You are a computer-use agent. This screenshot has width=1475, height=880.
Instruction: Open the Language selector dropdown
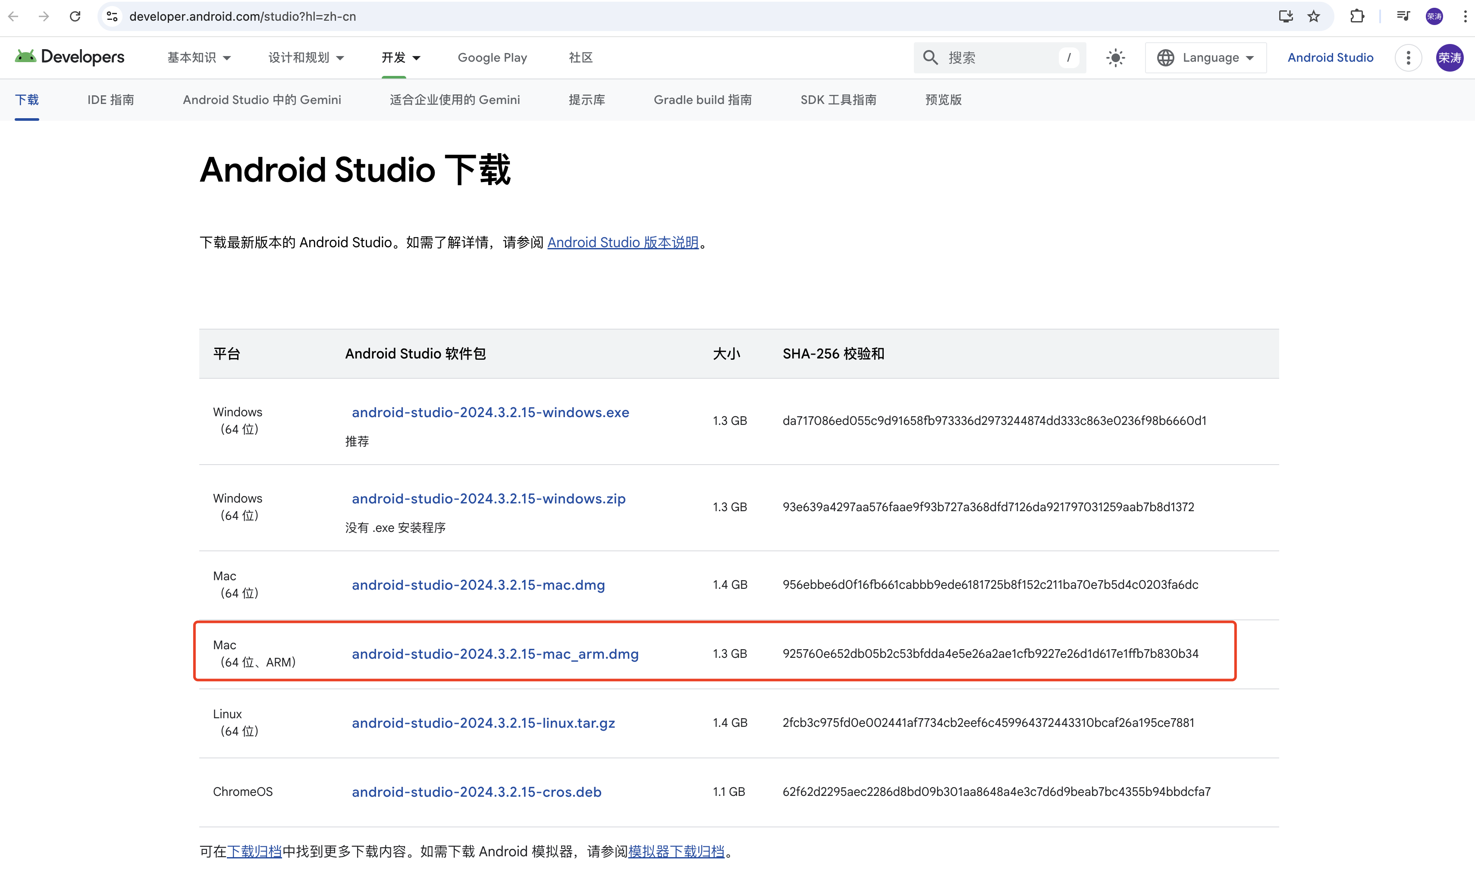[1205, 57]
